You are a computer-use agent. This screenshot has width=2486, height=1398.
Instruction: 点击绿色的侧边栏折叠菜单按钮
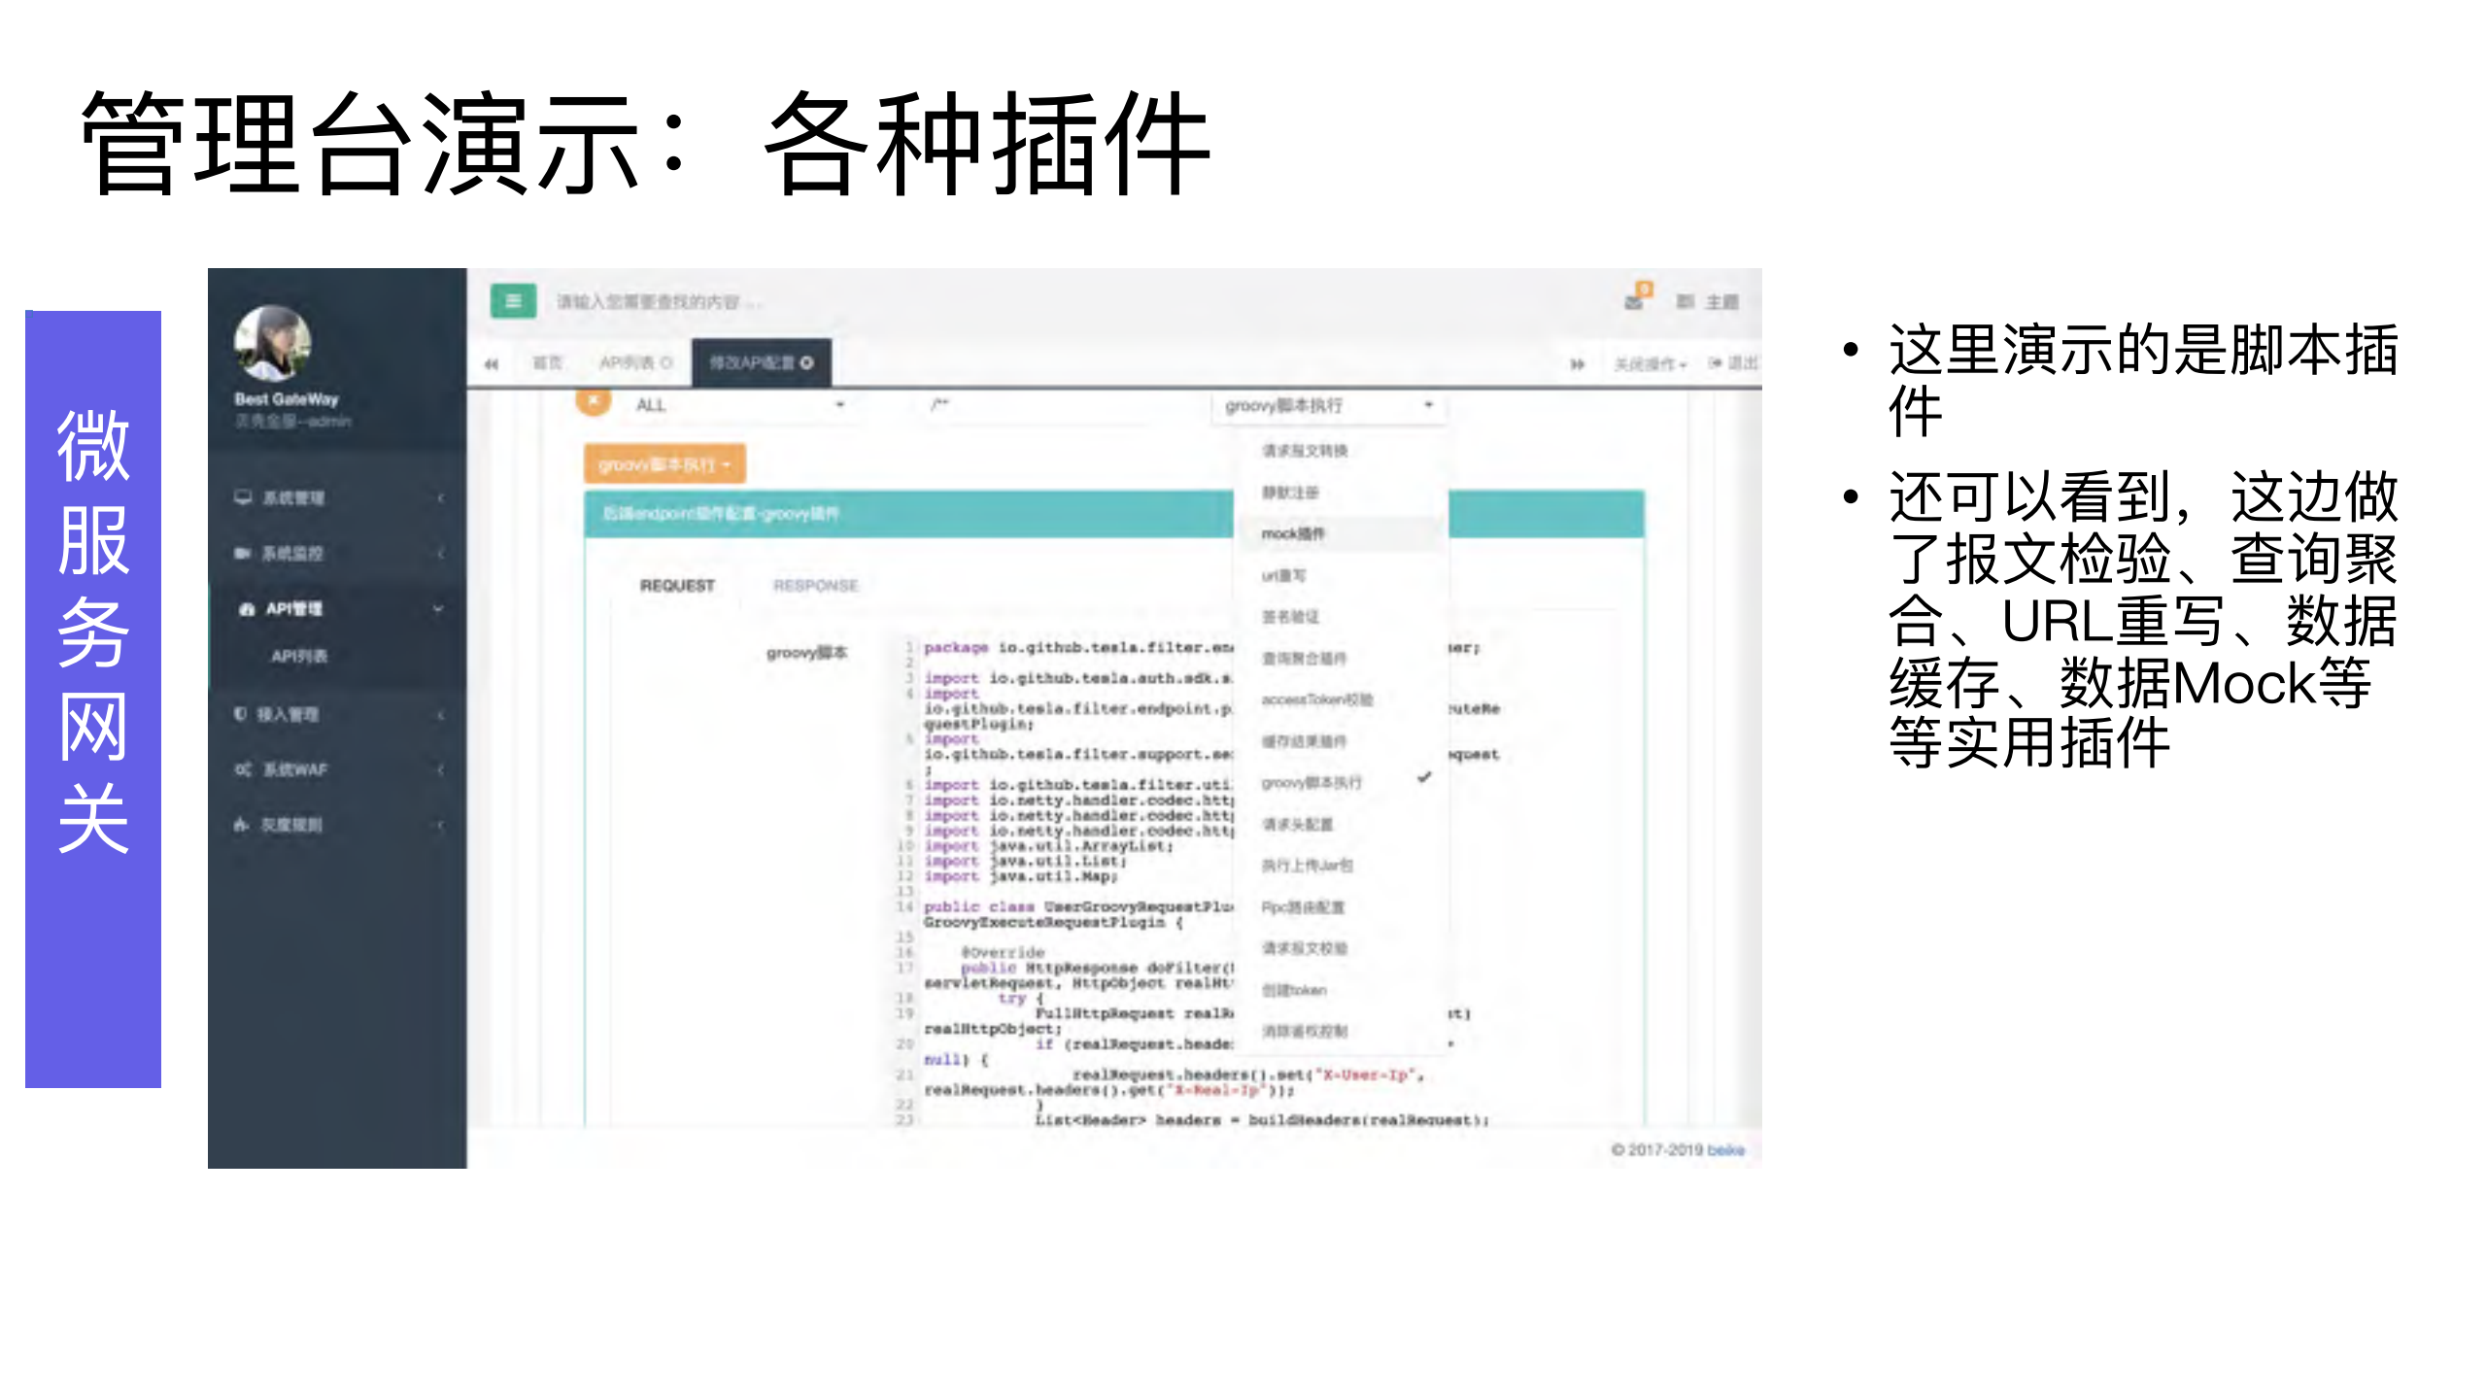(x=512, y=301)
